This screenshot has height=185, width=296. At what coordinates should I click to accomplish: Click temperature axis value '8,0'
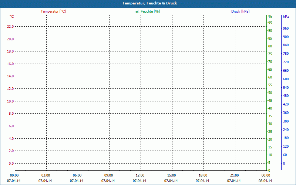[11, 114]
